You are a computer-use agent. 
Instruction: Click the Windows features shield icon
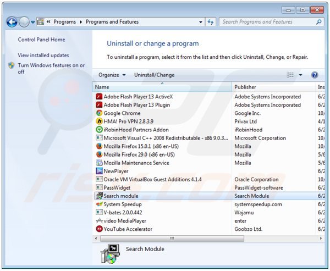click(x=12, y=65)
